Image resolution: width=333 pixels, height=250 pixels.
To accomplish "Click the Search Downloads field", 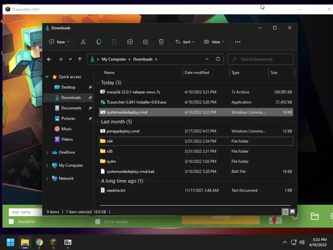I will click(x=260, y=59).
